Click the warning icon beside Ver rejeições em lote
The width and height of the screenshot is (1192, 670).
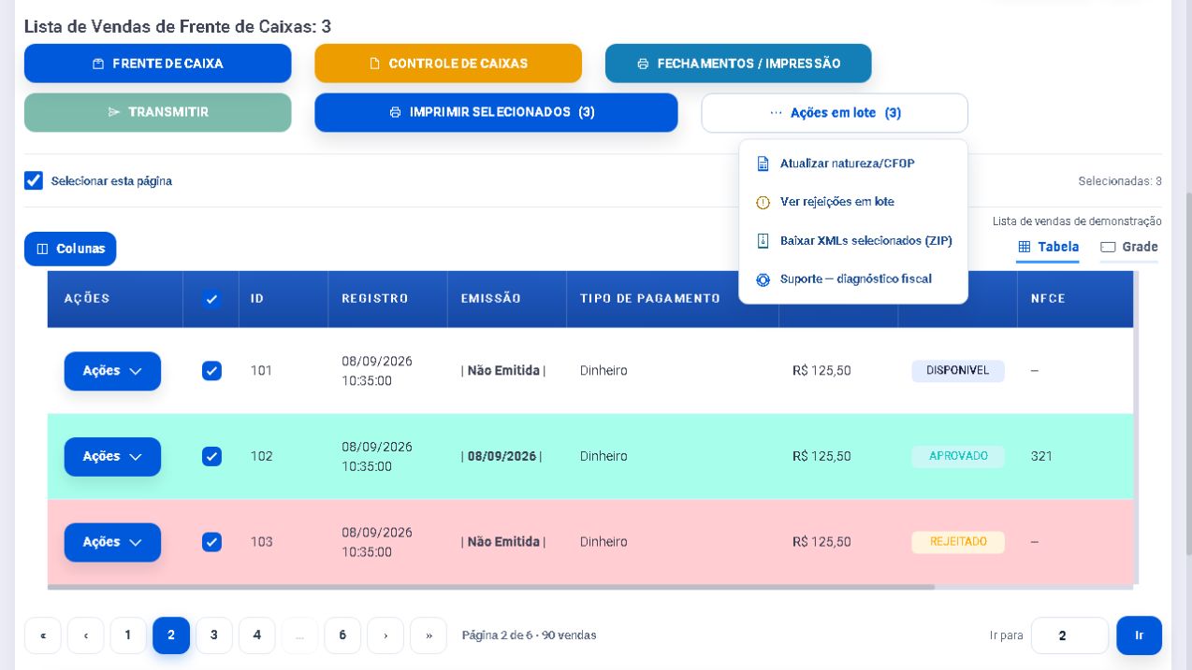click(x=763, y=203)
